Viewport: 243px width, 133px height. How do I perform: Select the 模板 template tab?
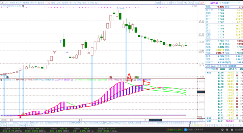coord(193,123)
